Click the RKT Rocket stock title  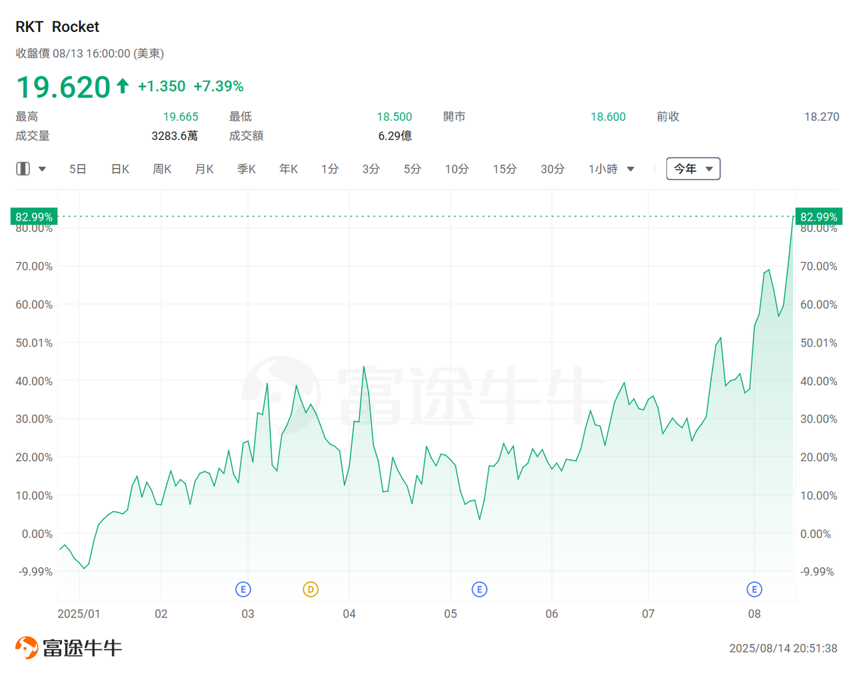click(57, 27)
